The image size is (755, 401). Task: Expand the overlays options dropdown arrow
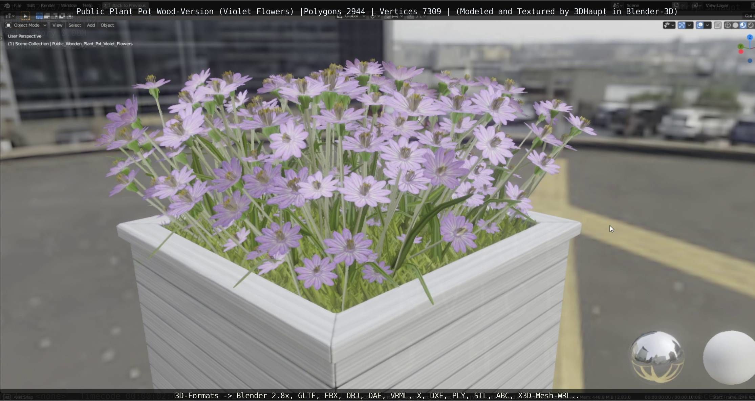click(x=707, y=25)
